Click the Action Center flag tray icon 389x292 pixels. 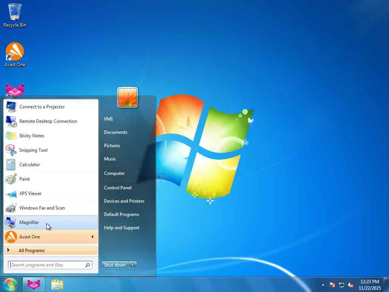332,285
